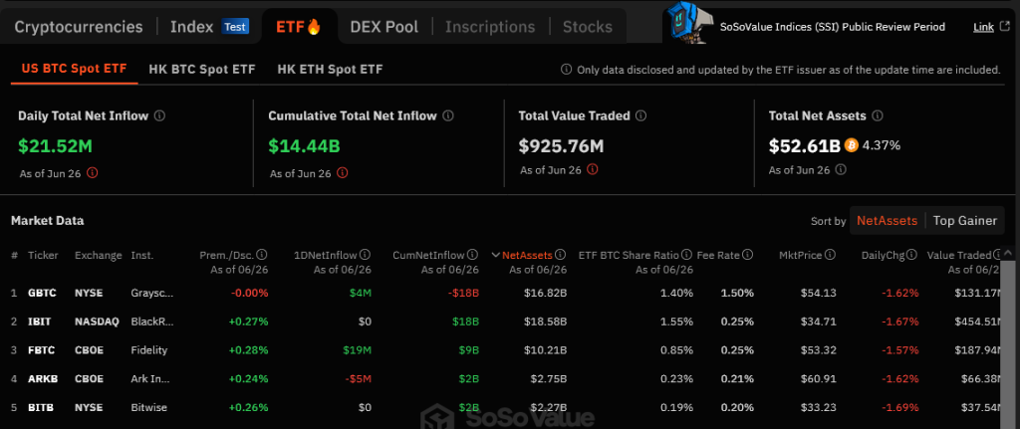Click ARKB's -$5M net inflow cell
The width and height of the screenshot is (1020, 429).
[358, 378]
